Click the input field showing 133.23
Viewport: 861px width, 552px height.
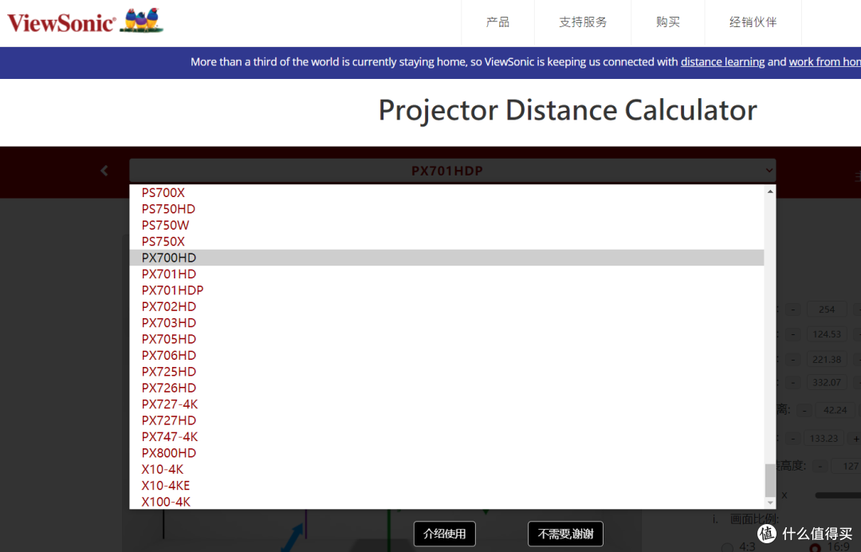tap(824, 438)
